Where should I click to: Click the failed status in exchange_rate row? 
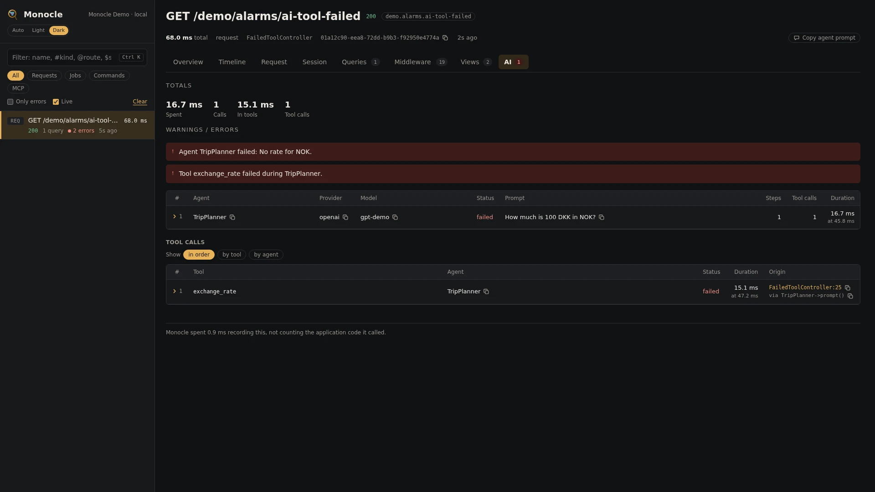[711, 292]
